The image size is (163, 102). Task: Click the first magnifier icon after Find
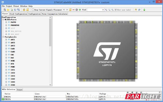coord(106,10)
